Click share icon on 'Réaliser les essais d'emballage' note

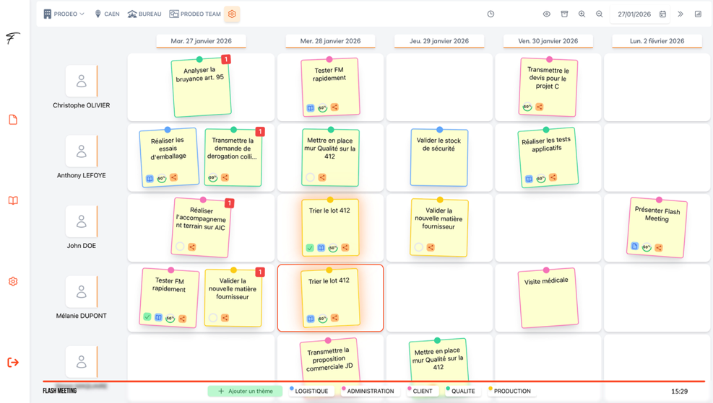point(173,177)
